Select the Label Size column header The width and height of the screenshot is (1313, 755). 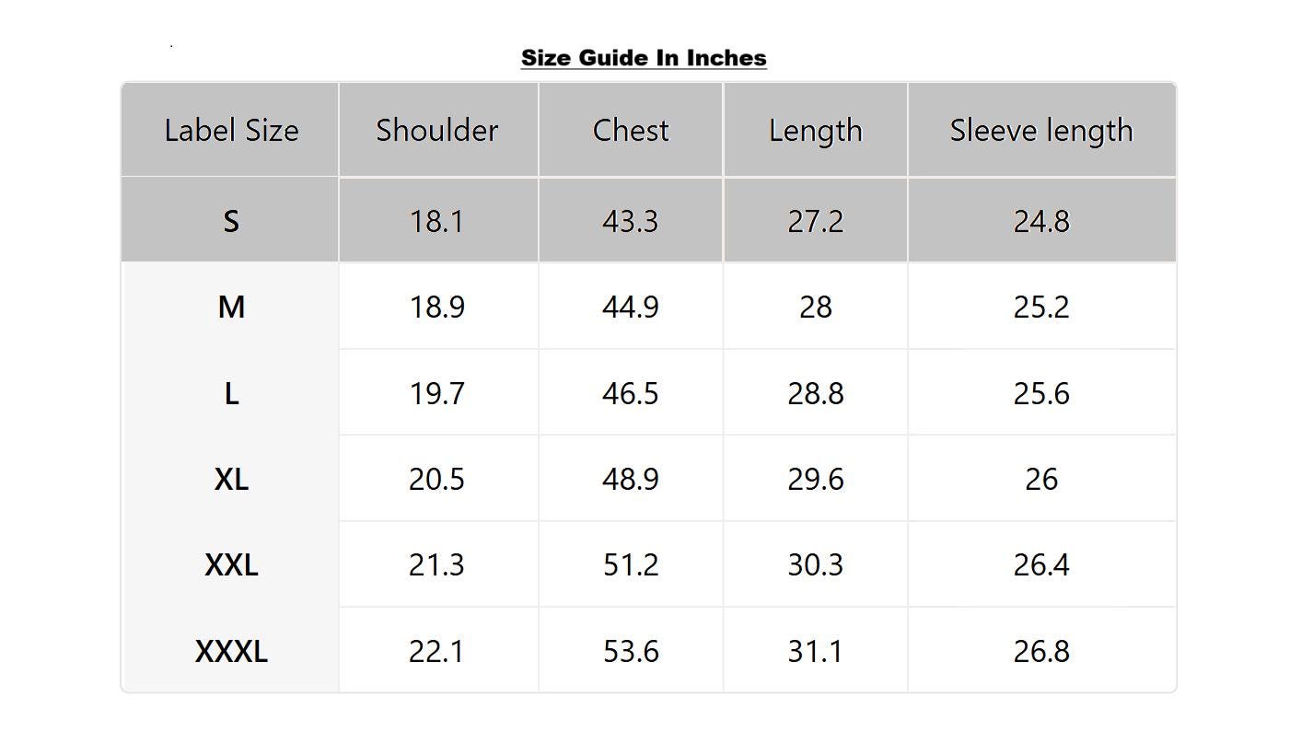(x=231, y=130)
